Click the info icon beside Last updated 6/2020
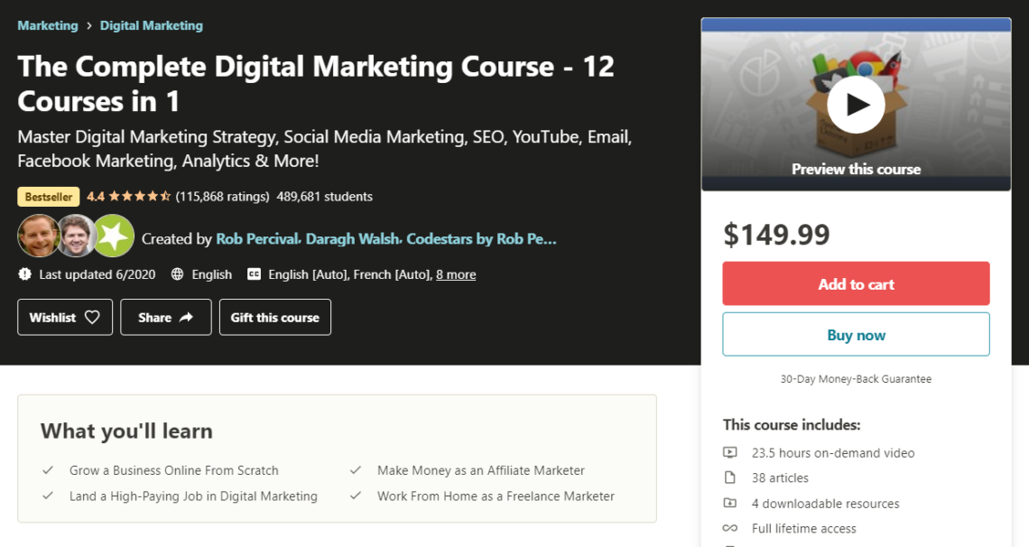The width and height of the screenshot is (1029, 547). tap(25, 273)
